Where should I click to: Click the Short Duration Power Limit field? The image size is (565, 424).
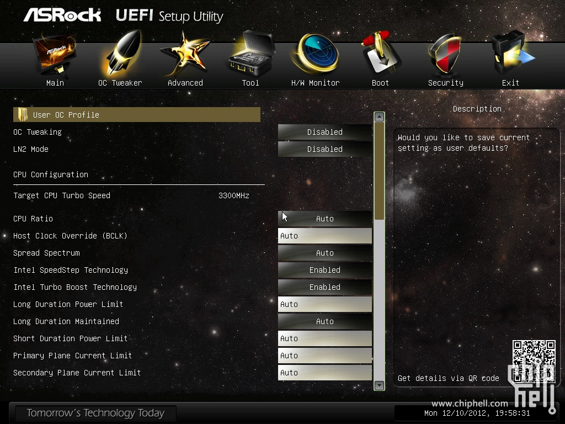pos(324,338)
